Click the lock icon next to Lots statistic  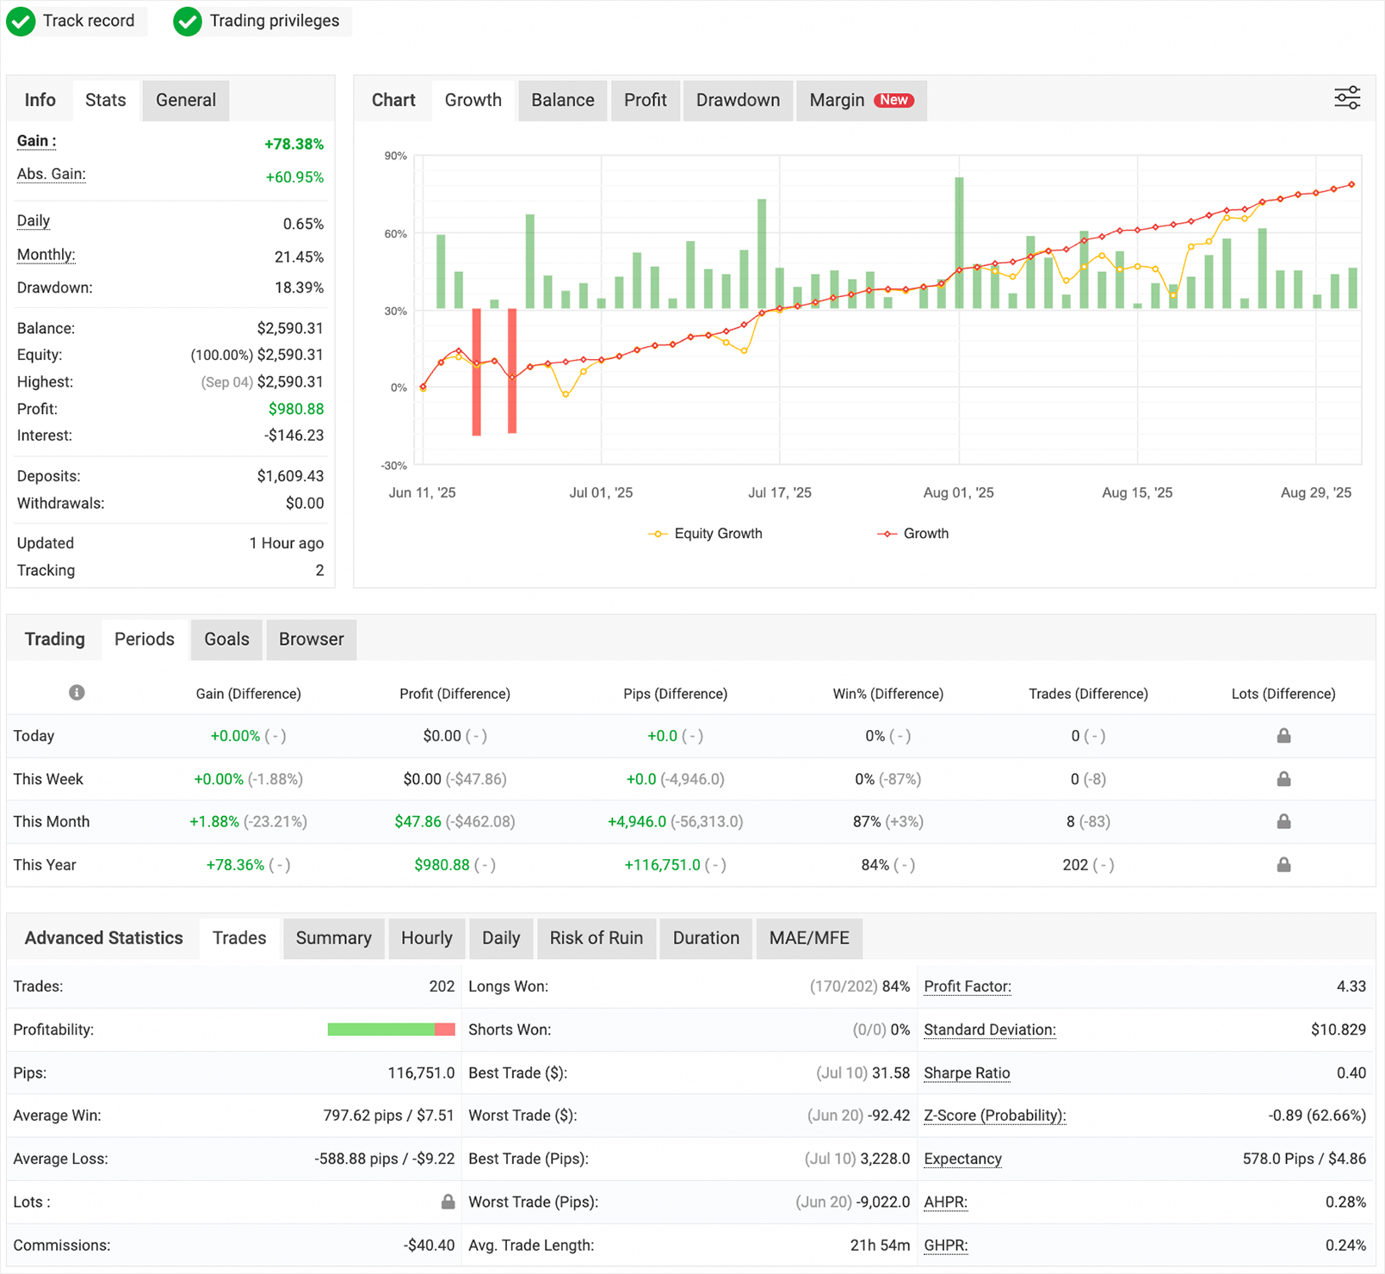pyautogui.click(x=448, y=1202)
